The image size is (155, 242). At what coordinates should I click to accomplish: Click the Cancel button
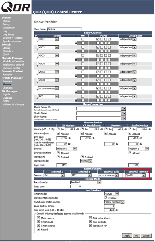146,235
